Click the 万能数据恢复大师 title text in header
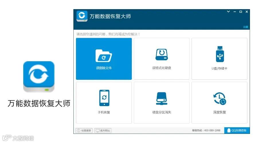Image resolution: width=258 pixels, height=143 pixels. [x=110, y=16]
